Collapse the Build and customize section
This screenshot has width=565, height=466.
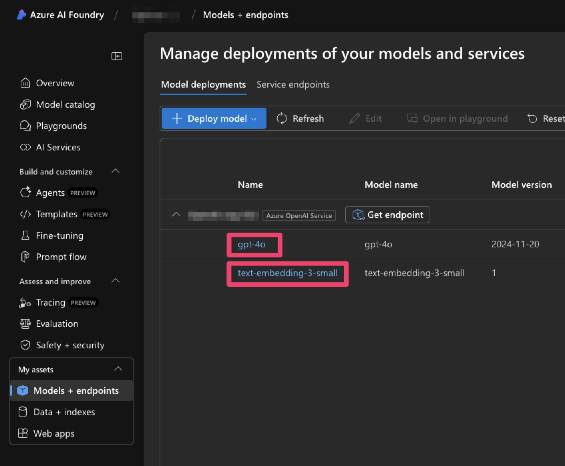coord(116,171)
